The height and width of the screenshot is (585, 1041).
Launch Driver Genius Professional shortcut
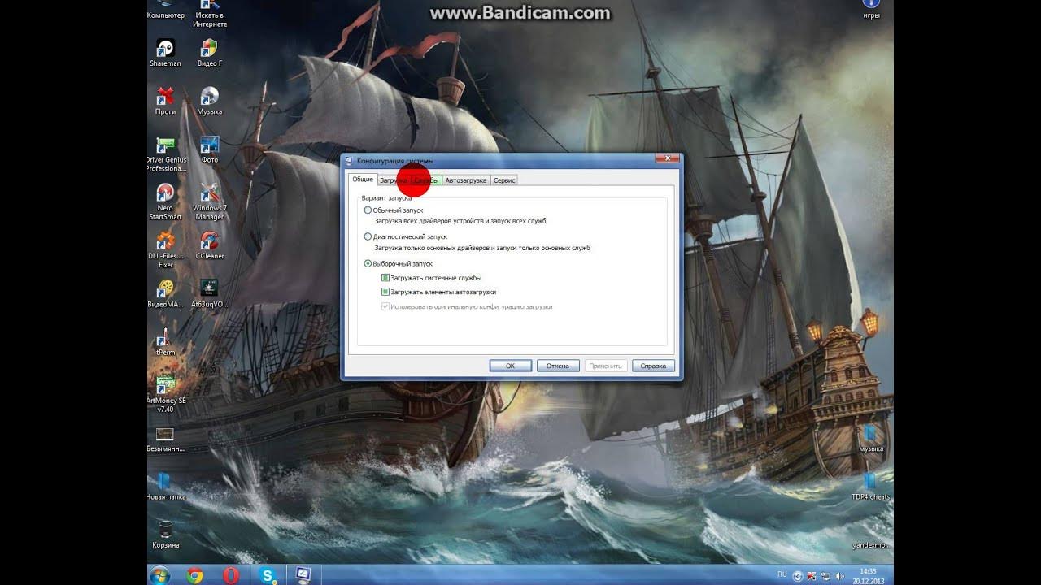point(166,154)
